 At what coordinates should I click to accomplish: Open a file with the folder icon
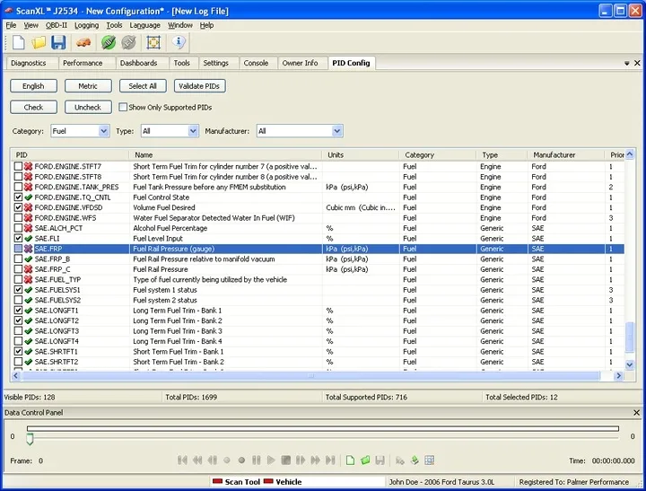pyautogui.click(x=39, y=42)
